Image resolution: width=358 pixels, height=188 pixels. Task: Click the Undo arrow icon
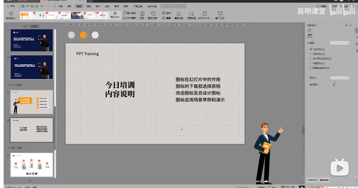pyautogui.click(x=42, y=6)
